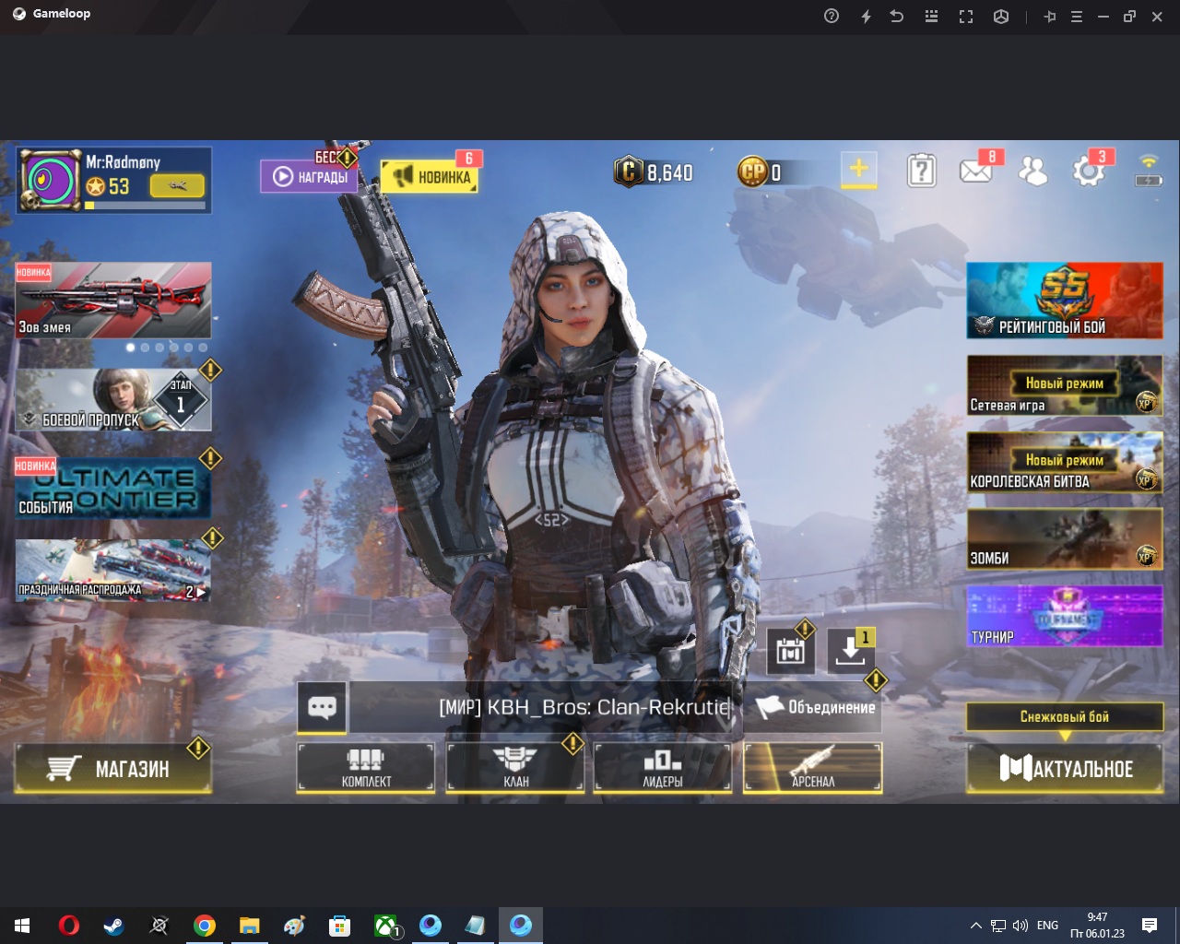Open the Зов змея weapon banner

[x=113, y=301]
